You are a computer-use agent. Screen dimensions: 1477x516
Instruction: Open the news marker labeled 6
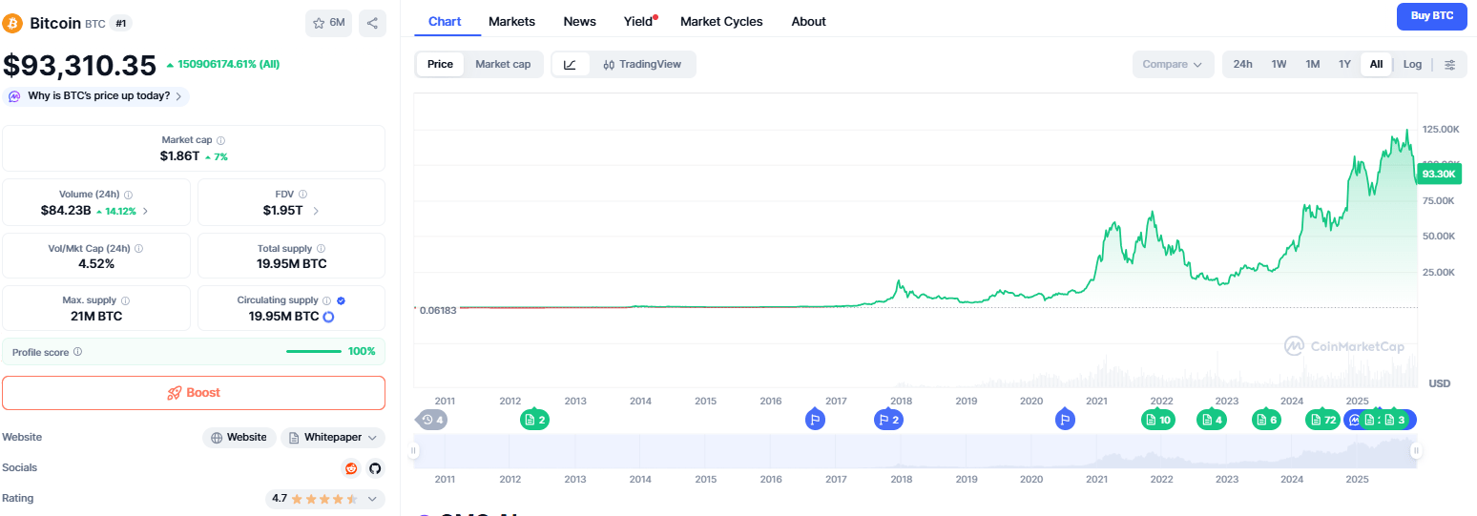coord(1266,420)
